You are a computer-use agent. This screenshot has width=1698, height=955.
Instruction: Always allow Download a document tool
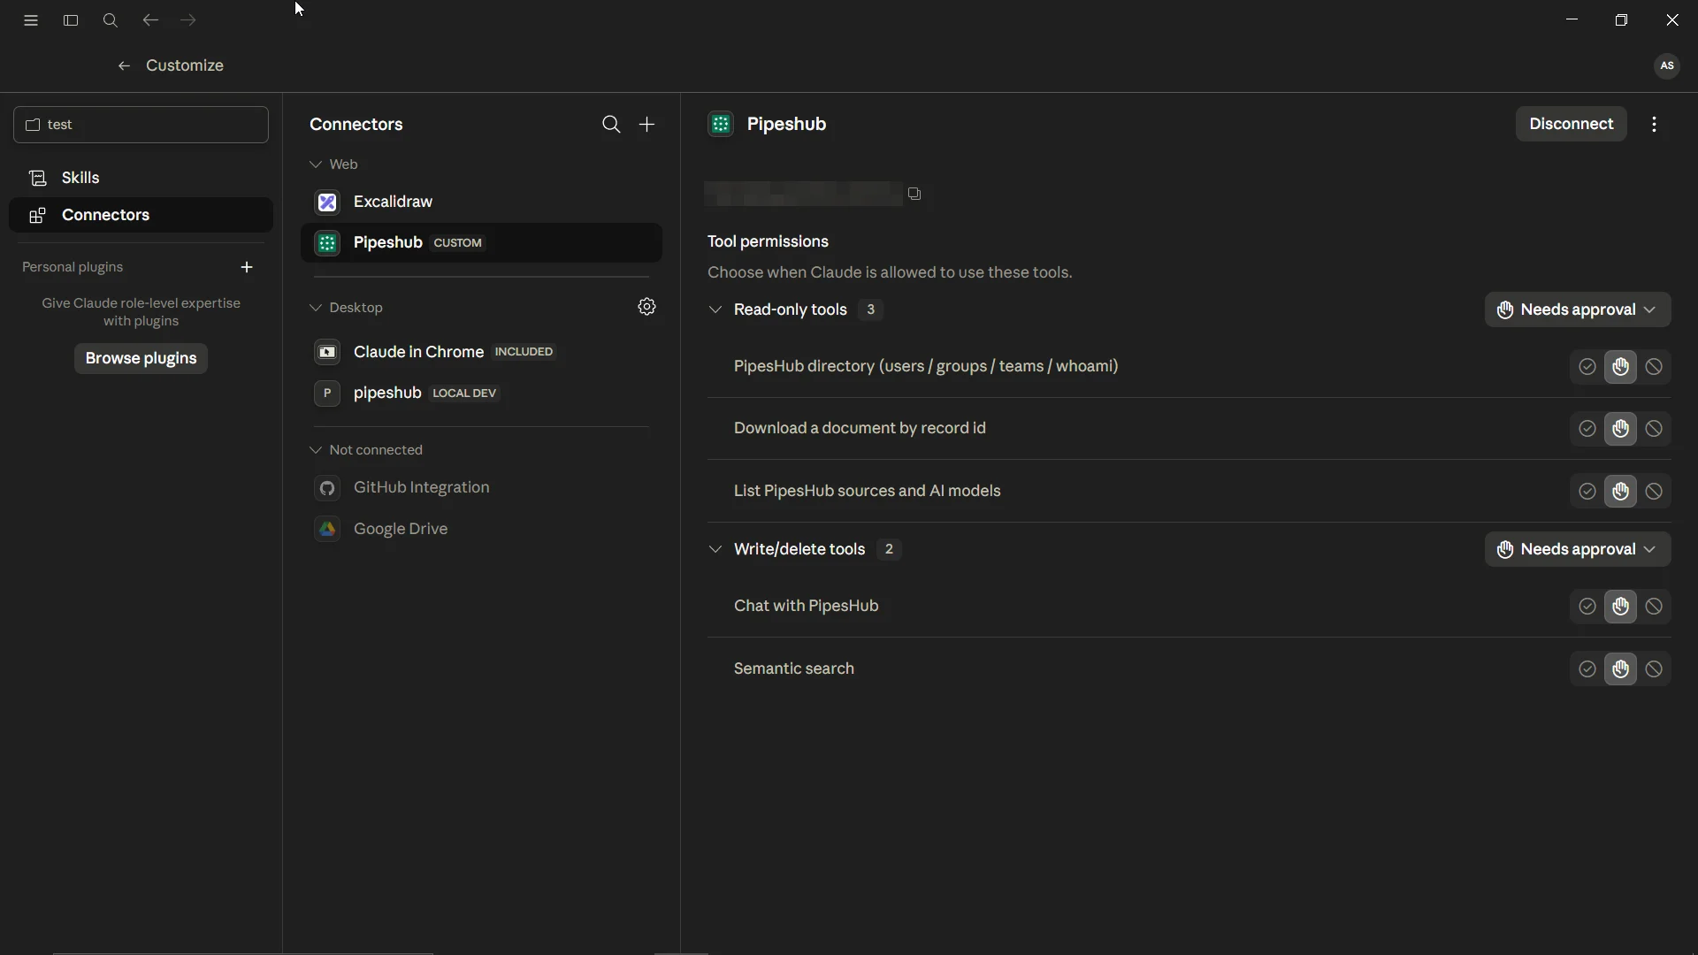tap(1587, 429)
